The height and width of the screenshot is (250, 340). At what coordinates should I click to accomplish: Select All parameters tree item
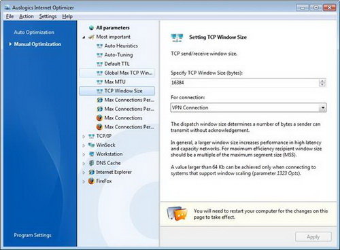click(113, 28)
